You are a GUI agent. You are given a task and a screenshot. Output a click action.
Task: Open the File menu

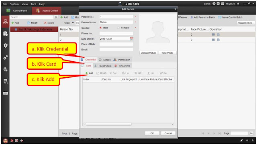(x=5, y=4)
